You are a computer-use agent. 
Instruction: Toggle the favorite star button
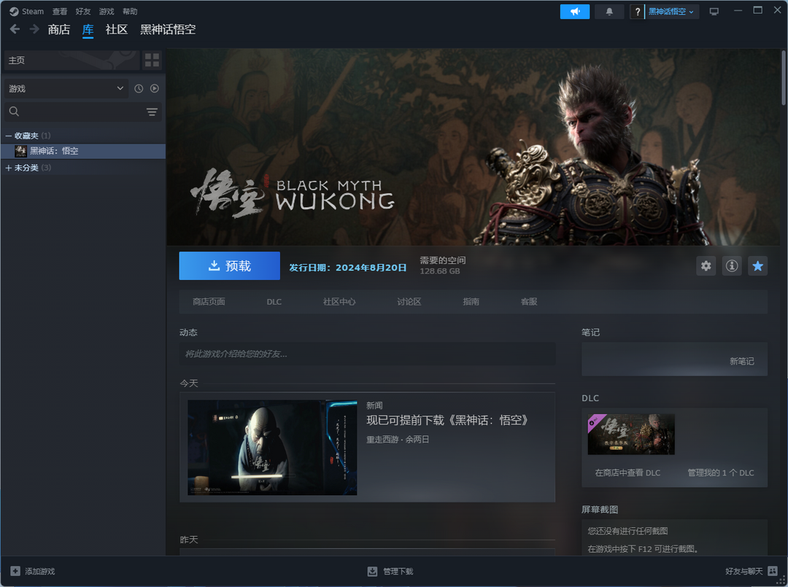[758, 266]
